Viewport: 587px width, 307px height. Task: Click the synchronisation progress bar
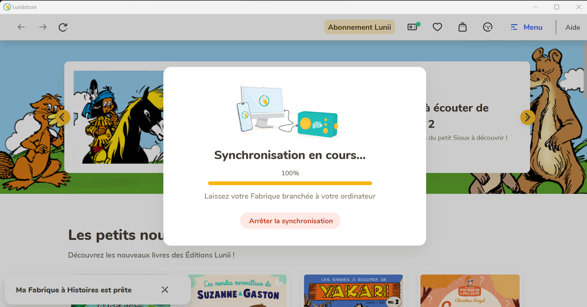pos(290,183)
